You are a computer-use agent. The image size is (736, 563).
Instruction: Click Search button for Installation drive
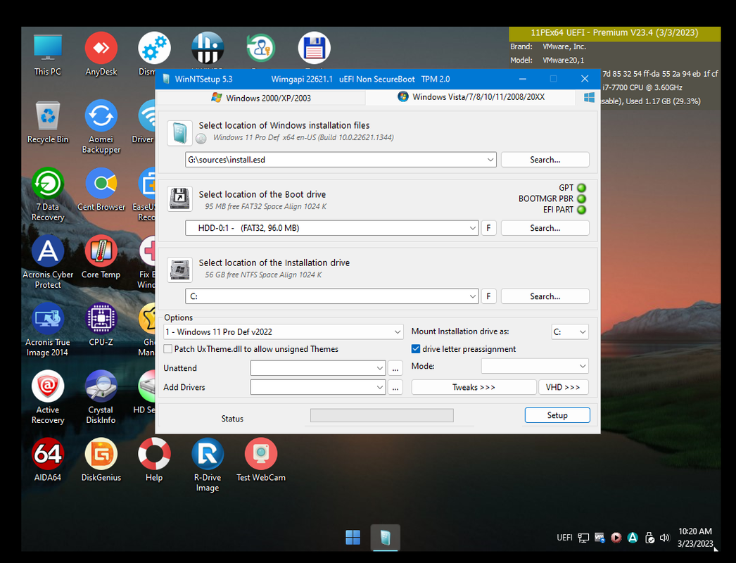pyautogui.click(x=545, y=296)
